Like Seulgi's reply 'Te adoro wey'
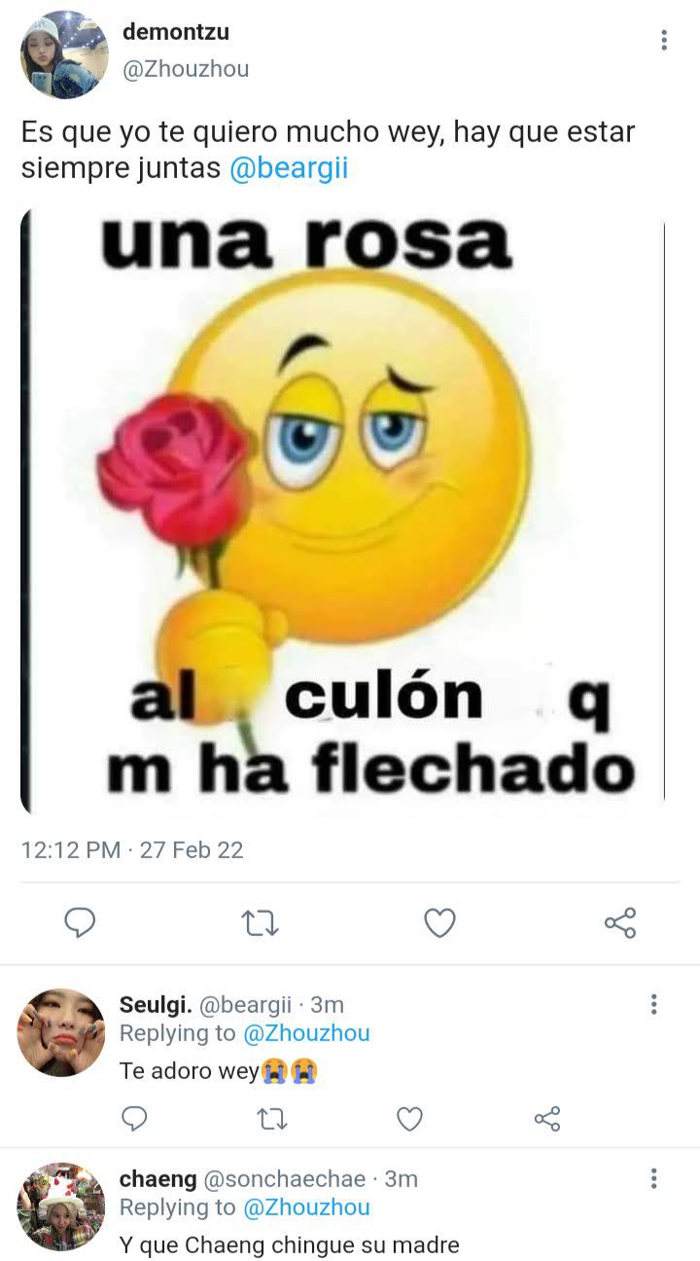Image resolution: width=700 pixels, height=1261 pixels. tap(410, 1120)
